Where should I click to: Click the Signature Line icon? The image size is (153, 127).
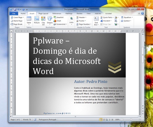(117, 17)
